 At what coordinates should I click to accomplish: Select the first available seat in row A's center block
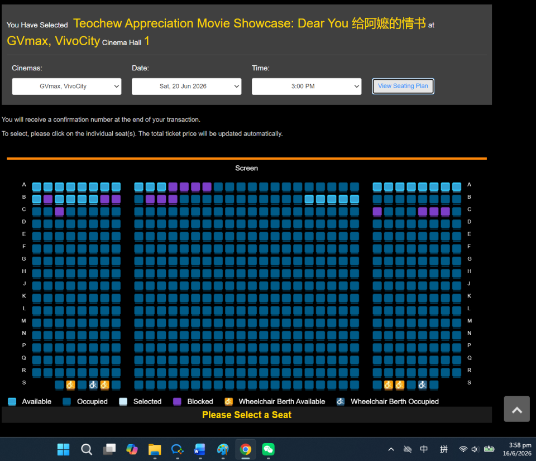click(x=139, y=186)
